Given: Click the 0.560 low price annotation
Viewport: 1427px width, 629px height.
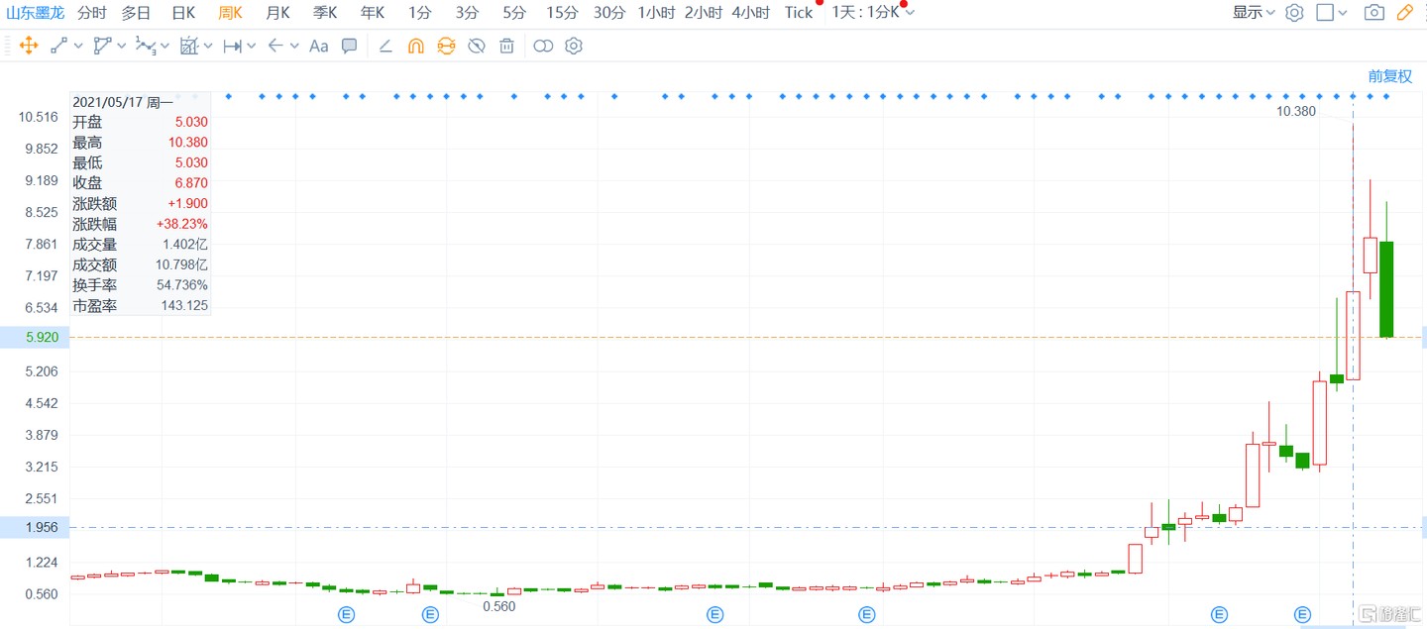Looking at the screenshot, I should click(498, 606).
